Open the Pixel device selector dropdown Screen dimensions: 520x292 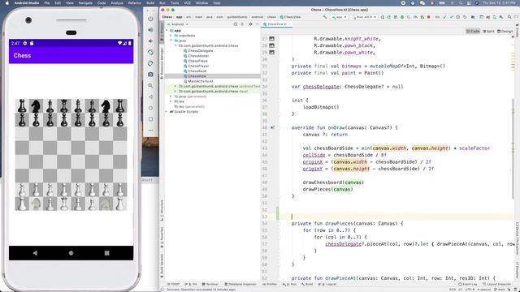pos(364,17)
